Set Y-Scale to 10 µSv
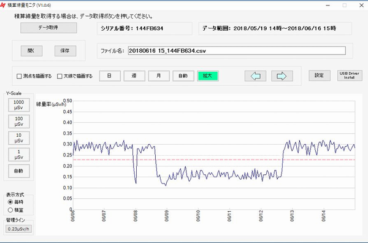This screenshot has height=243, width=368. 19,138
